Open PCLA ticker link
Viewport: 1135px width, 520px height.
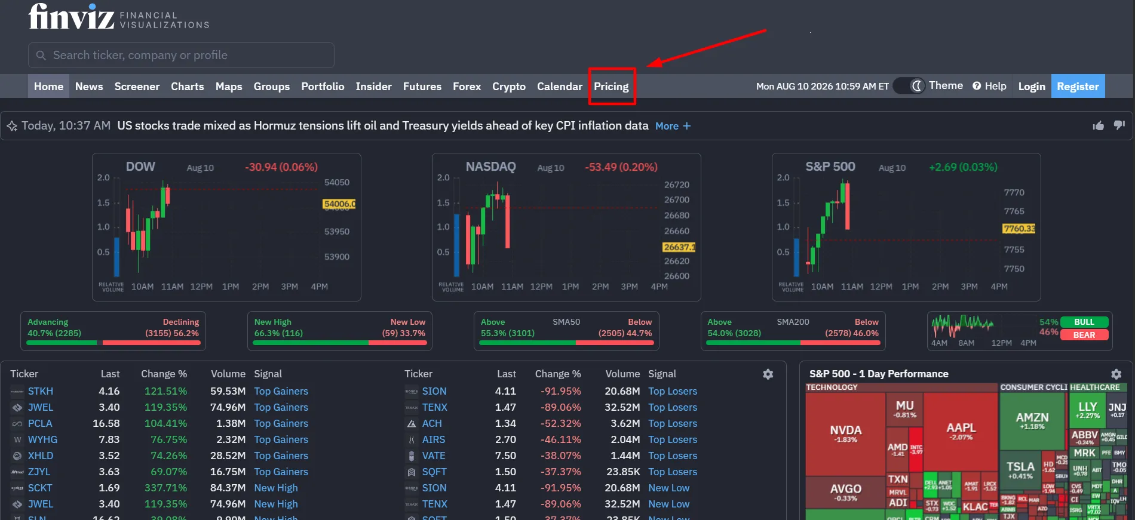pos(40,424)
